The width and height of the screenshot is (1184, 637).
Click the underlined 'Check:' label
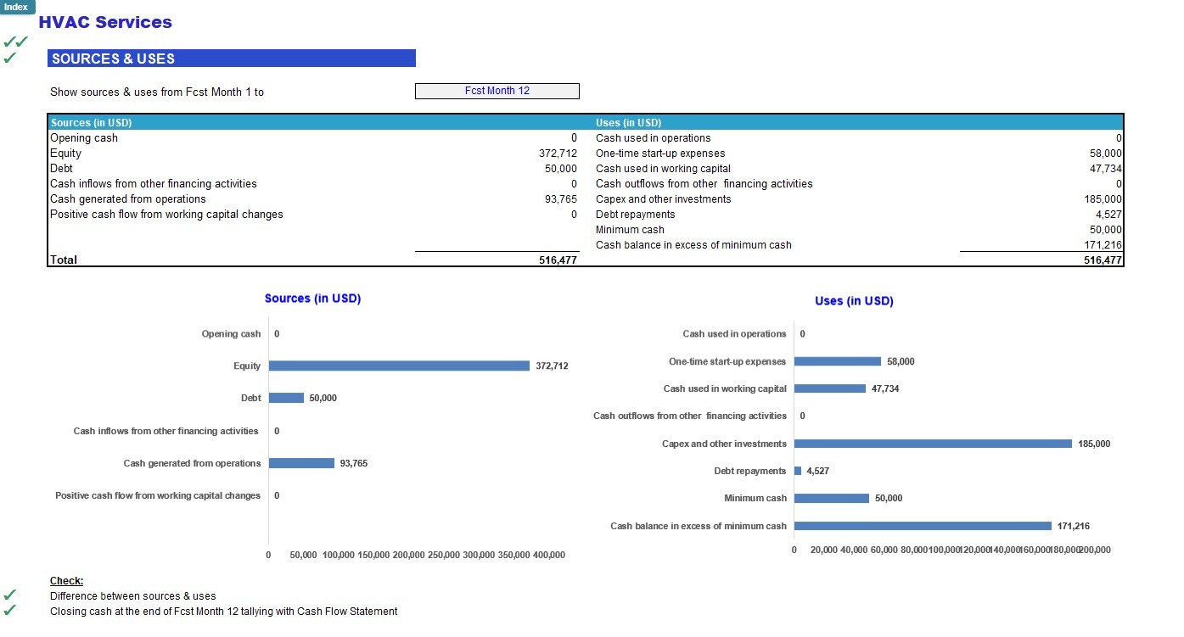click(65, 581)
